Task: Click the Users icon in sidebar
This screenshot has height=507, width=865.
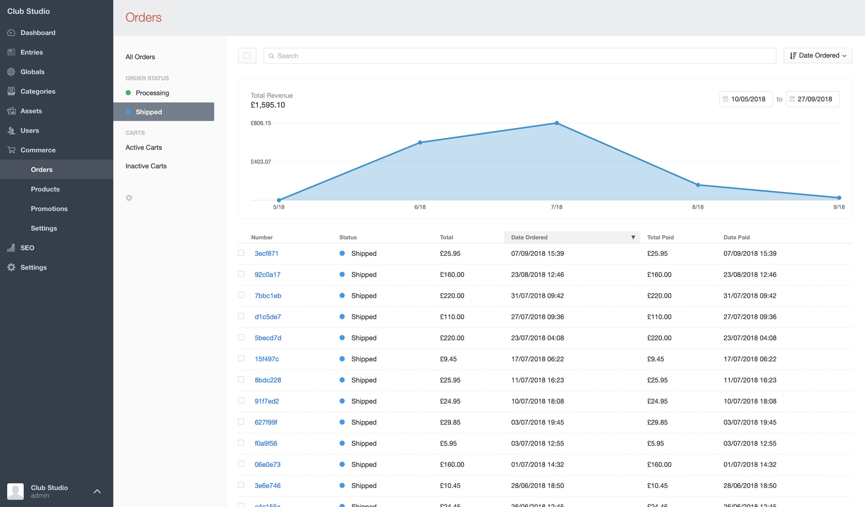Action: [x=11, y=130]
